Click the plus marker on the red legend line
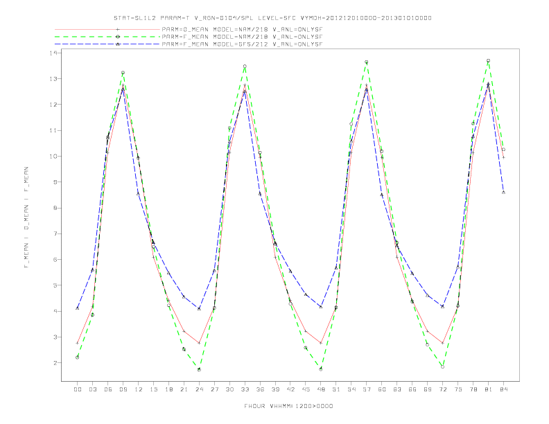This screenshot has width=549, height=424. 118,29
